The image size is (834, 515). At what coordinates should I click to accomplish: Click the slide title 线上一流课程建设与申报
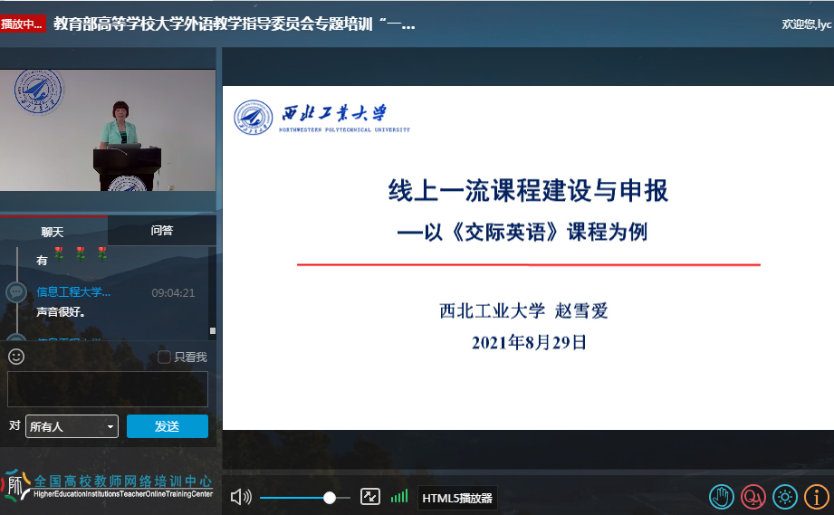click(x=528, y=190)
